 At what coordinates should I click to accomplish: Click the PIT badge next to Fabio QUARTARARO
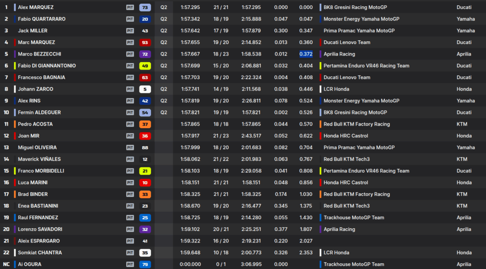(x=130, y=19)
